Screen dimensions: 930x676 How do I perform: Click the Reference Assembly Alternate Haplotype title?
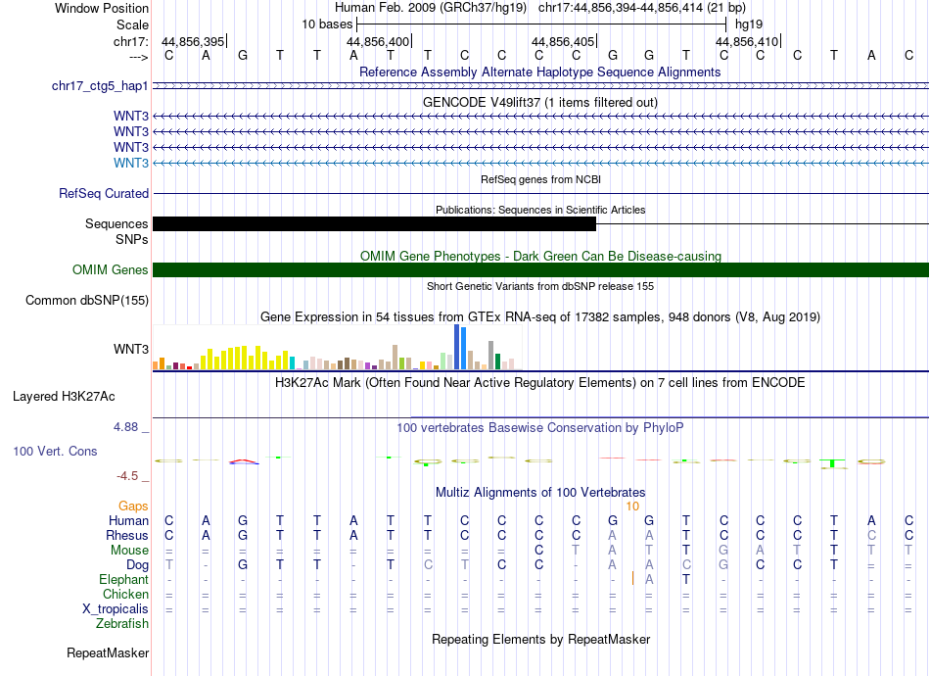(540, 72)
